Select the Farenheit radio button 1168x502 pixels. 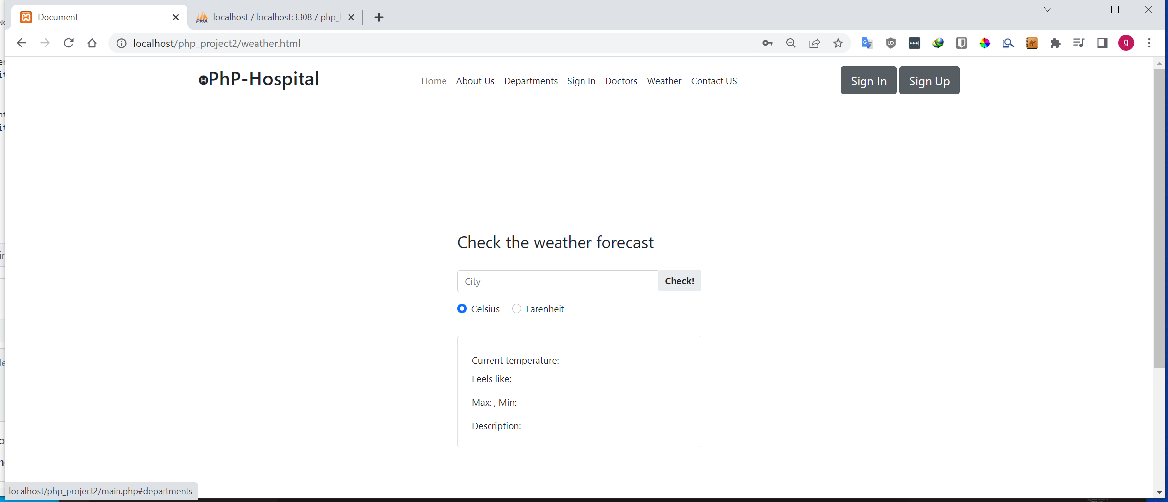tap(516, 308)
